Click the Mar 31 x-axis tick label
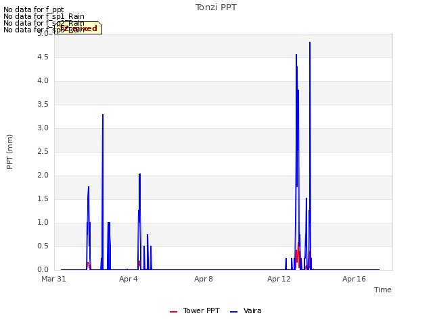 click(53, 279)
